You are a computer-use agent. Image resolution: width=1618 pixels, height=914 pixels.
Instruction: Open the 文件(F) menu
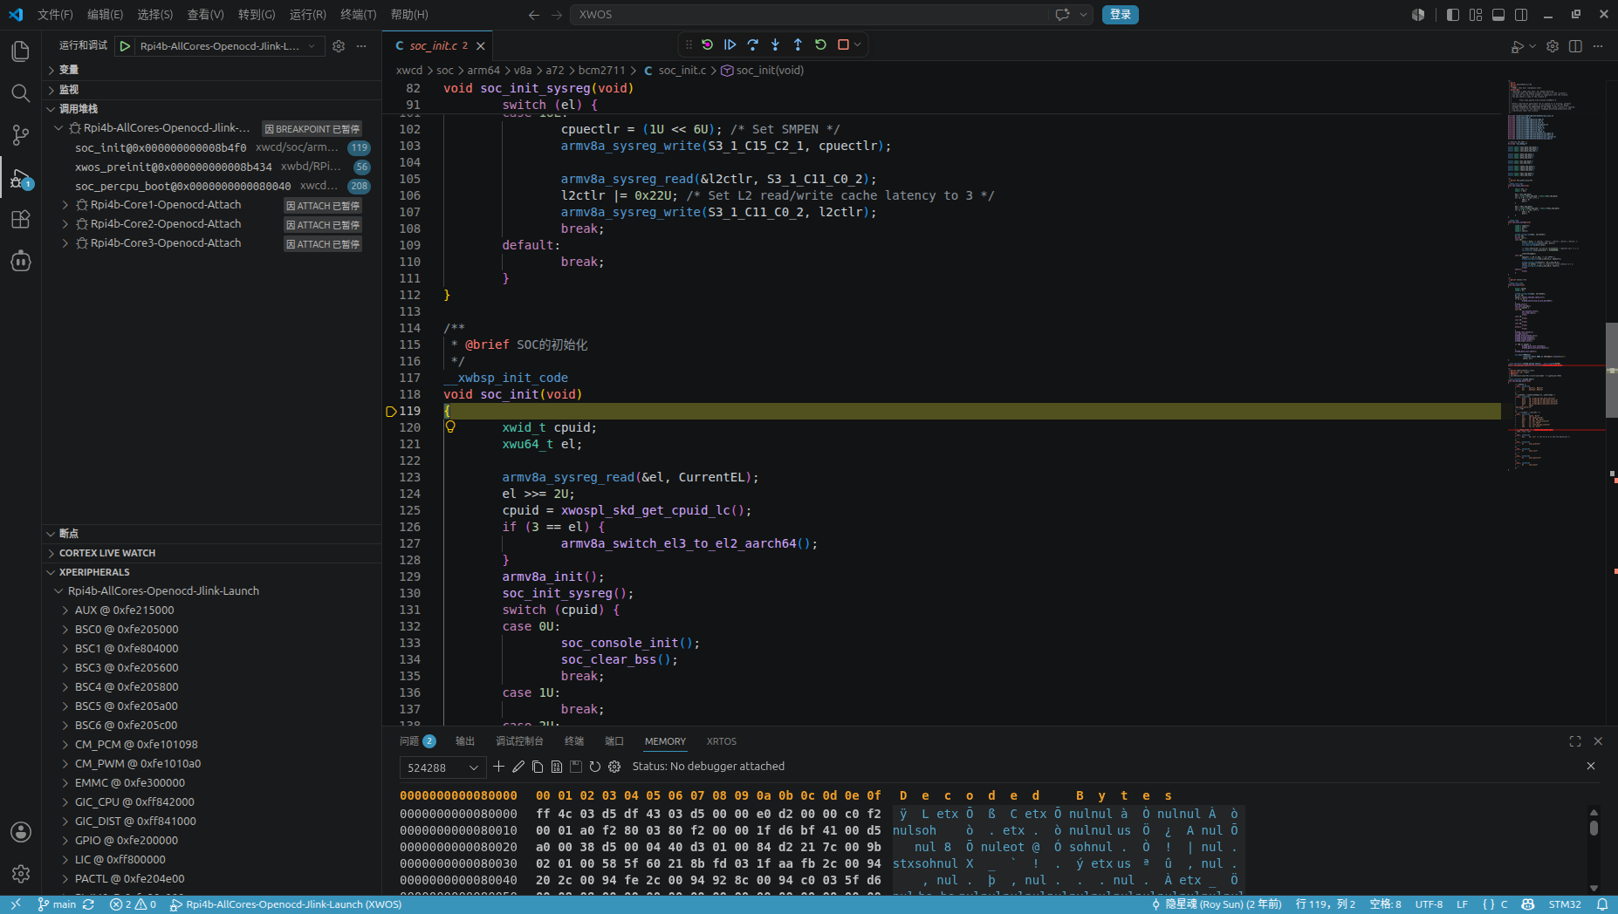tap(55, 14)
